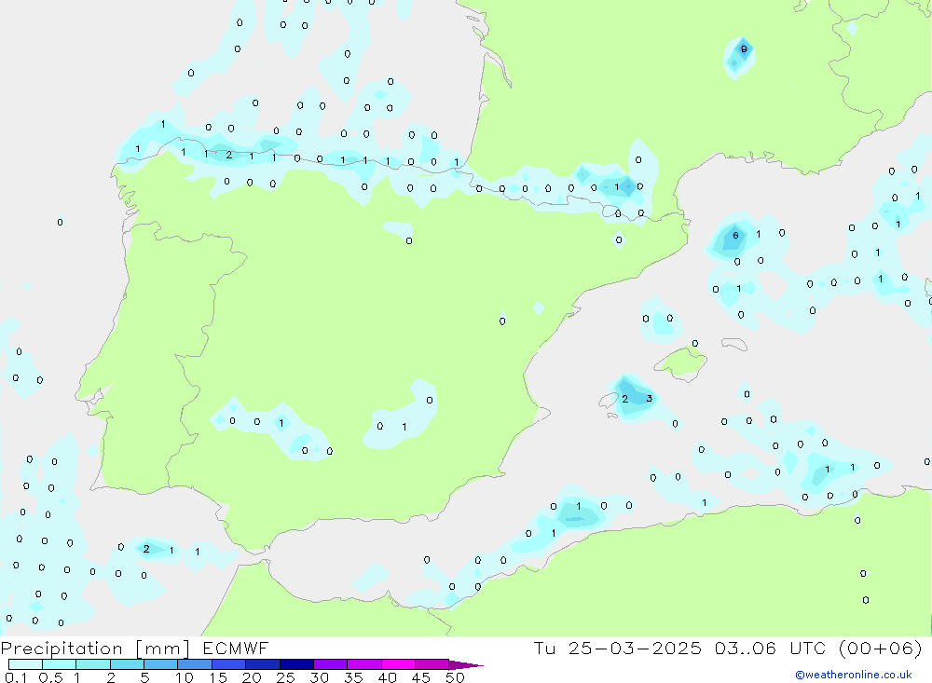Click the '(00+06)' forecast offset text
Screen dimensions: 932x683
(x=881, y=649)
